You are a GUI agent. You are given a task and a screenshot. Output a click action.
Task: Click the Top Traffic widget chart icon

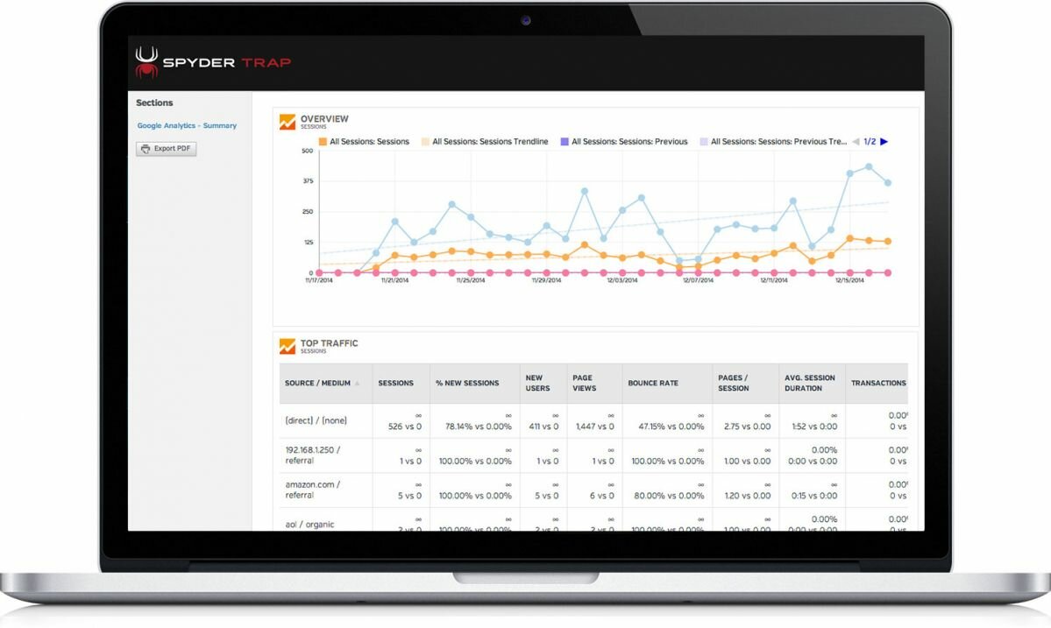click(287, 346)
